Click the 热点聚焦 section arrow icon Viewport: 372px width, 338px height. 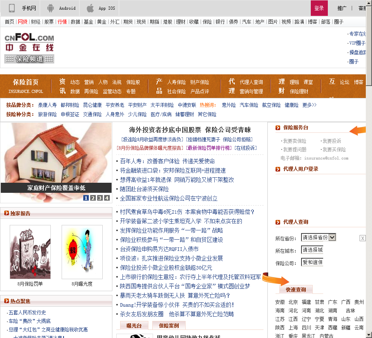[x=7, y=301]
